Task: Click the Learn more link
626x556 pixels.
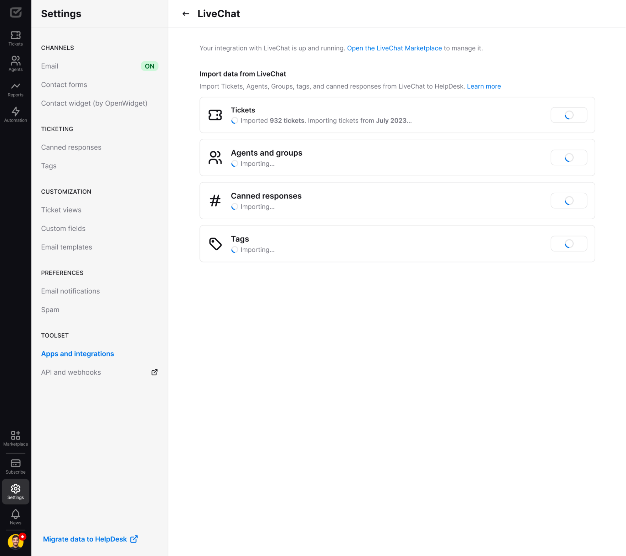Action: (483, 86)
